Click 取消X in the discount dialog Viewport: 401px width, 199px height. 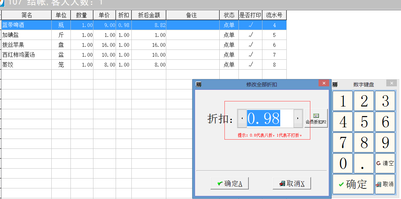tap(292, 184)
